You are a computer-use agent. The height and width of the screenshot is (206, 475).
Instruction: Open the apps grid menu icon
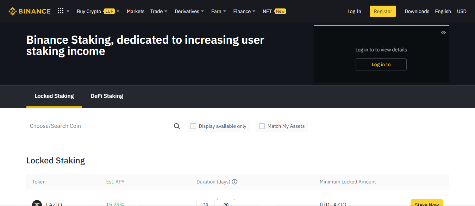point(61,11)
